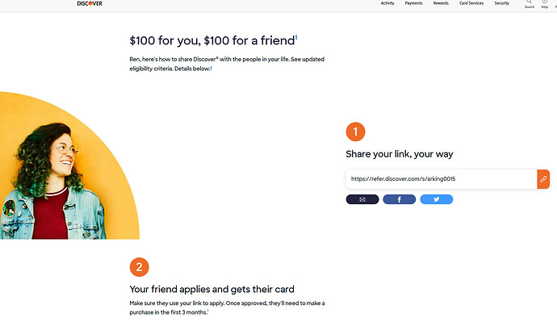Open the Activity menu
The height and width of the screenshot is (322, 557).
[x=387, y=3]
